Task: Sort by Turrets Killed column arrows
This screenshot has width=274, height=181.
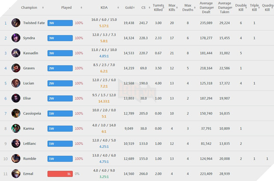Action: point(164,7)
